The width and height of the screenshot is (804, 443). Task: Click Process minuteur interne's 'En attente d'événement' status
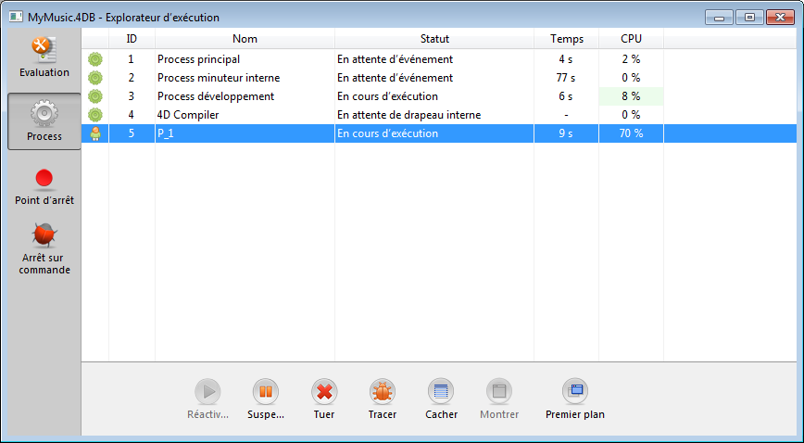click(395, 78)
